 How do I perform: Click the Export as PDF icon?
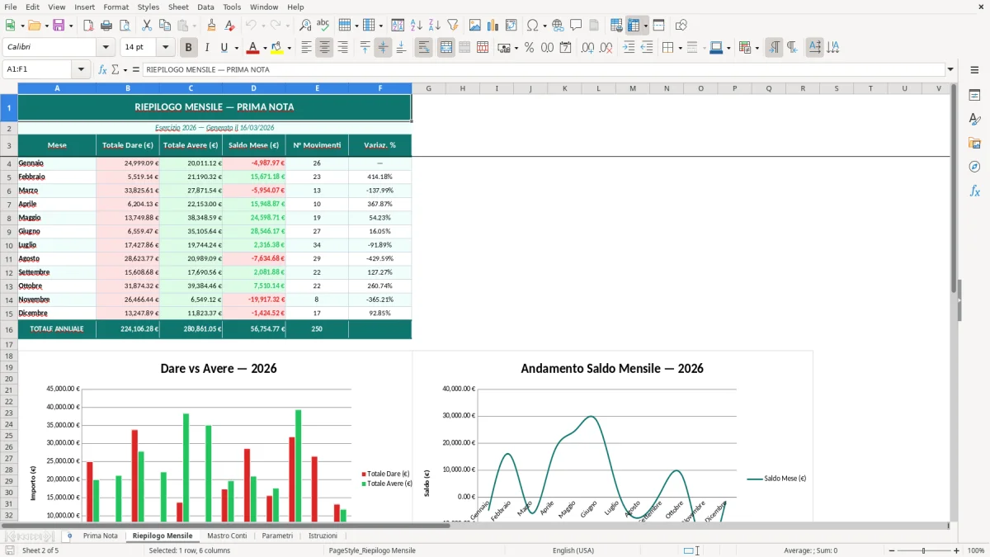[88, 26]
